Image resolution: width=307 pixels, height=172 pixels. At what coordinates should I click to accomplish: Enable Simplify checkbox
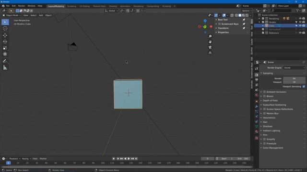[264, 139]
